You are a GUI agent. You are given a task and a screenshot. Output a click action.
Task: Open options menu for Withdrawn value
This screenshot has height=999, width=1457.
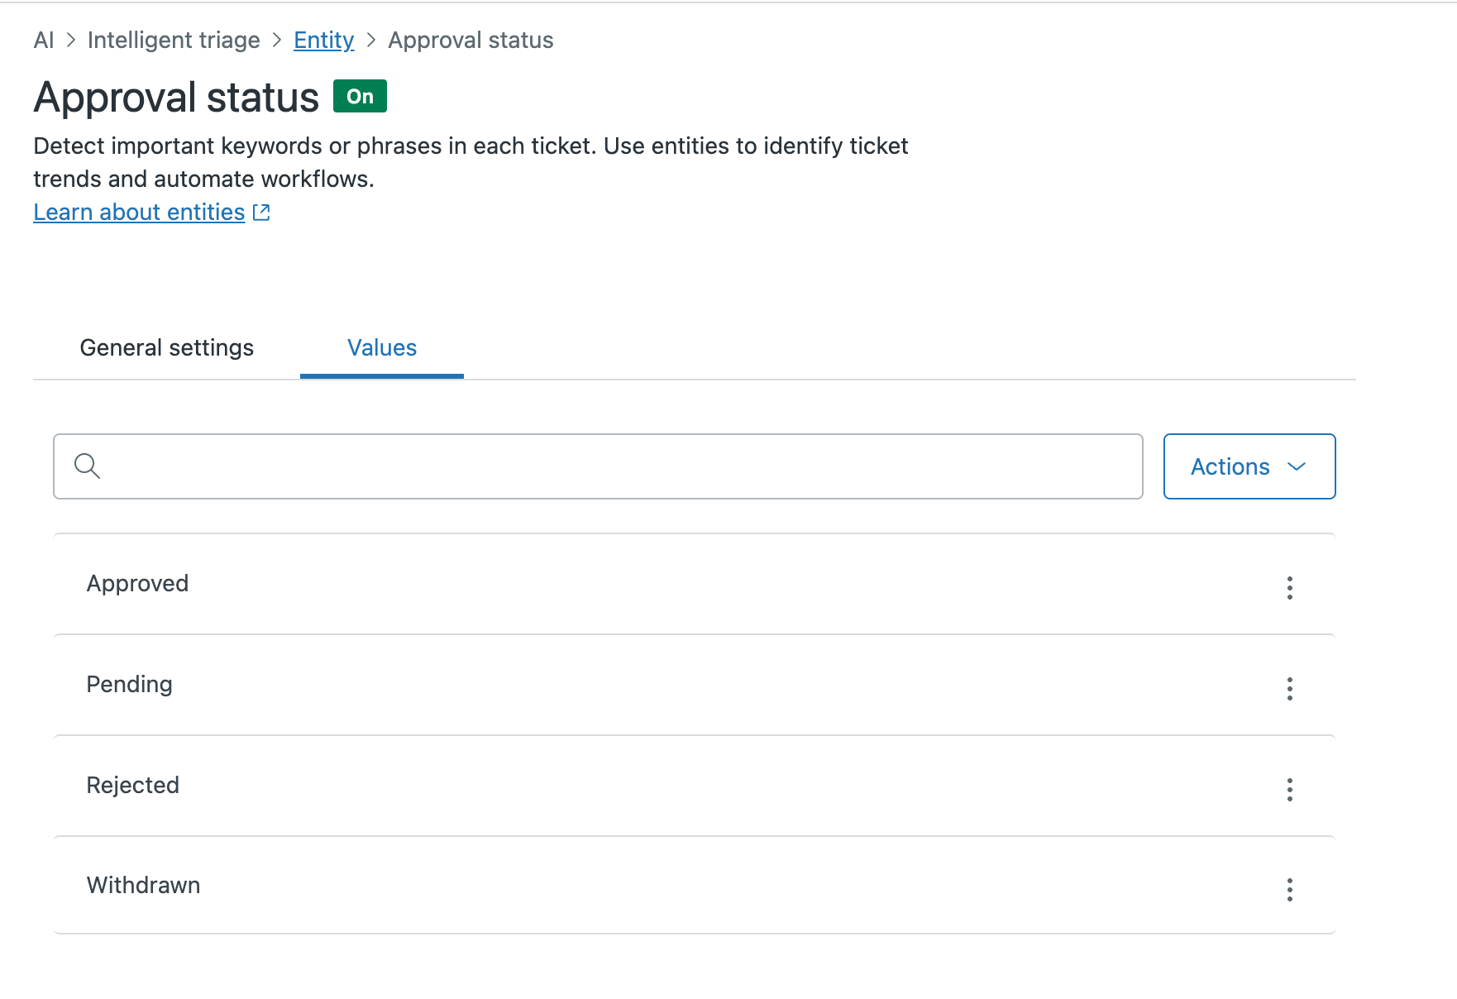pos(1289,889)
